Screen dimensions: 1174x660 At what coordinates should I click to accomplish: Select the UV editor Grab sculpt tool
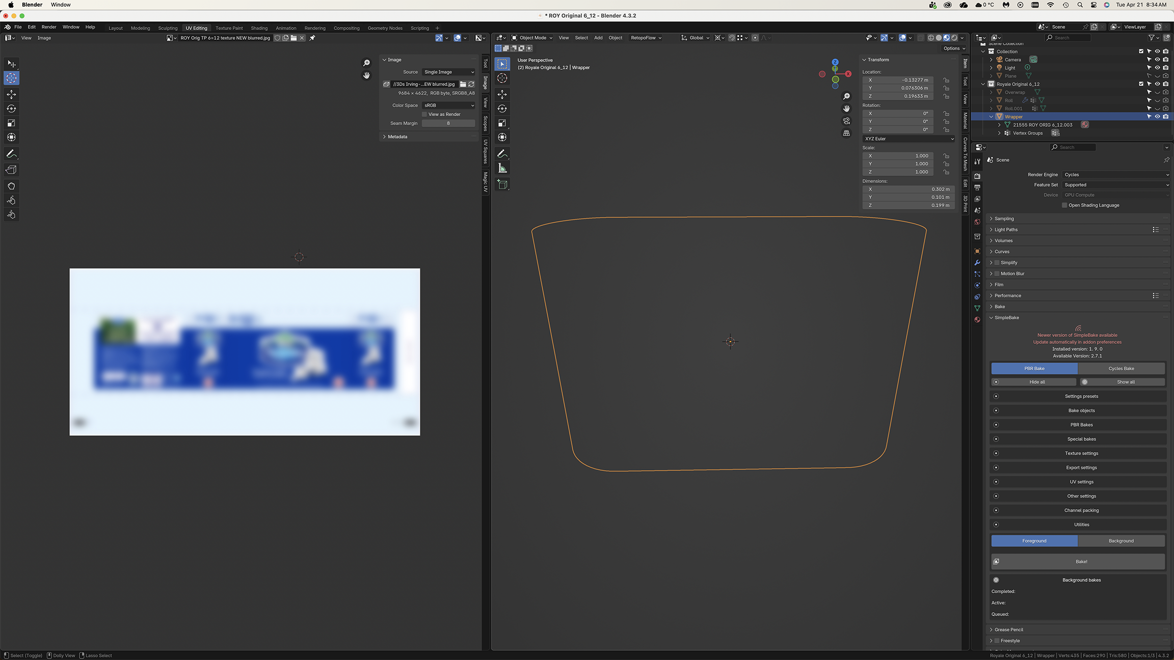click(11, 186)
